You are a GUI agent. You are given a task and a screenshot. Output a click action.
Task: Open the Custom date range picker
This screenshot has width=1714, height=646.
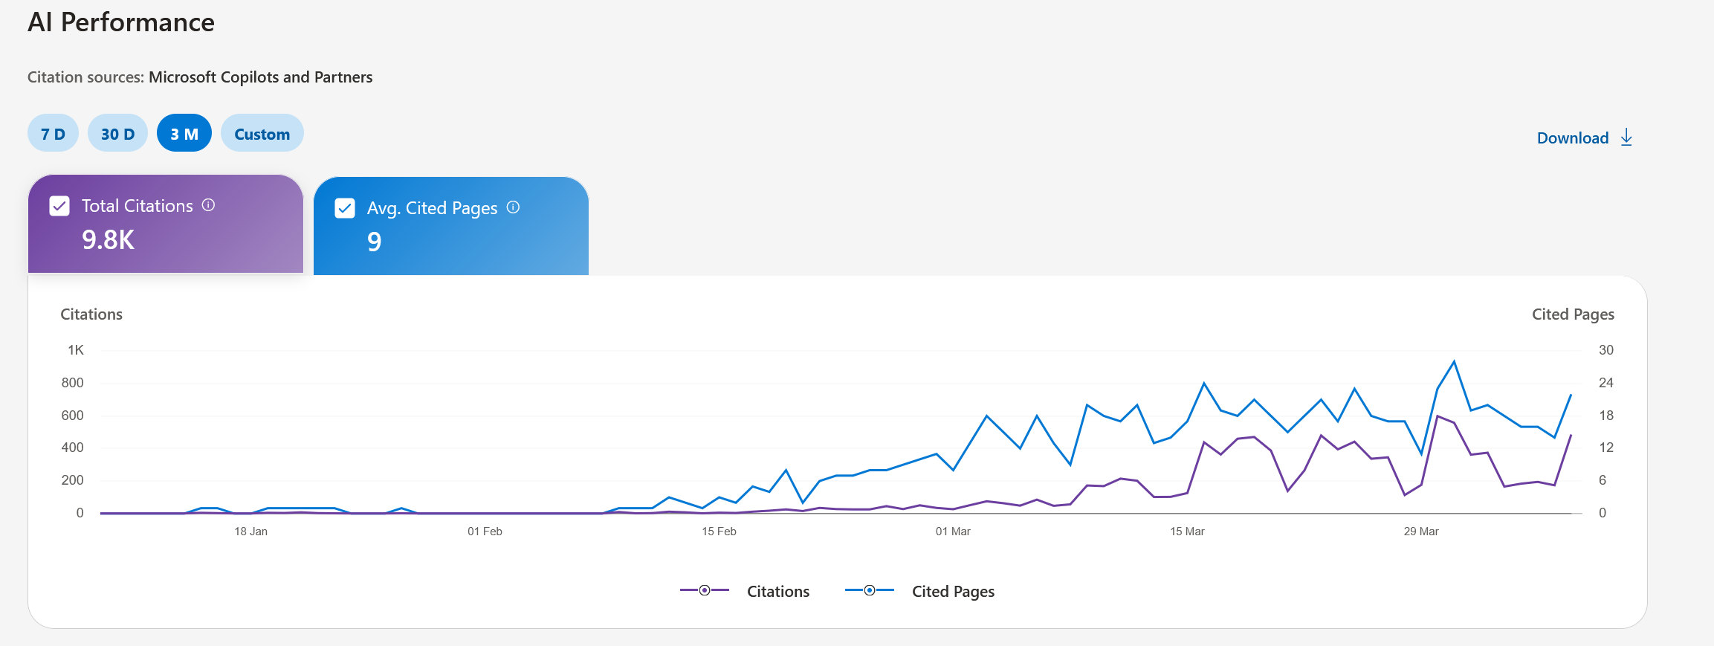[262, 133]
